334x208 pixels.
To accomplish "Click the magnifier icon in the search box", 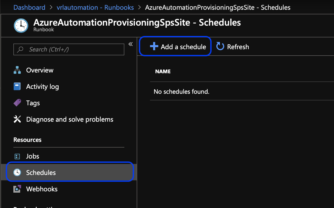I will click(21, 49).
